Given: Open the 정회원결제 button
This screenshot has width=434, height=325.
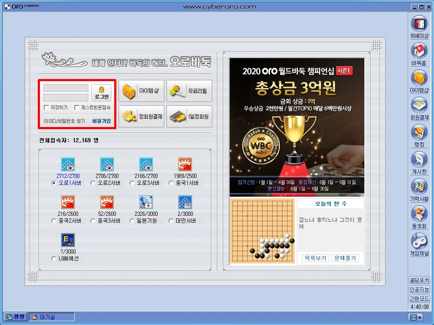Looking at the screenshot, I should tap(141, 116).
